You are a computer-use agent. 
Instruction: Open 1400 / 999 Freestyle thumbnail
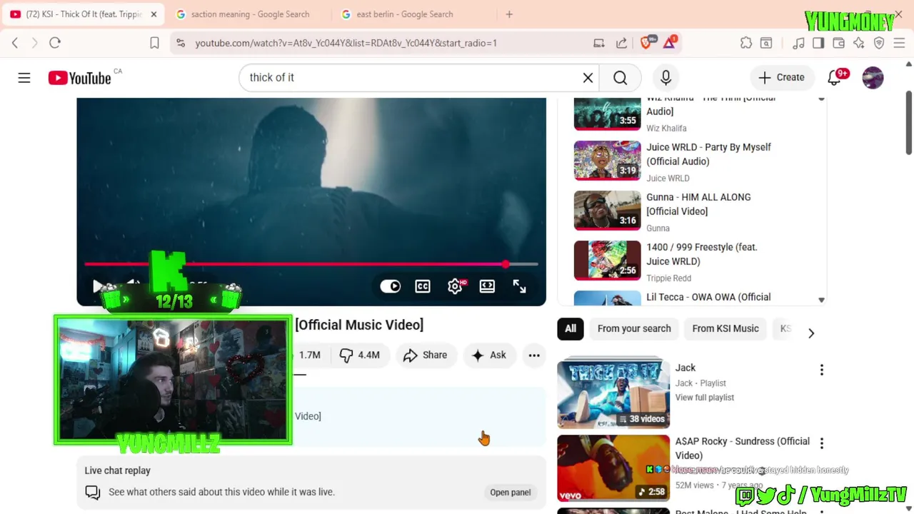pos(608,261)
